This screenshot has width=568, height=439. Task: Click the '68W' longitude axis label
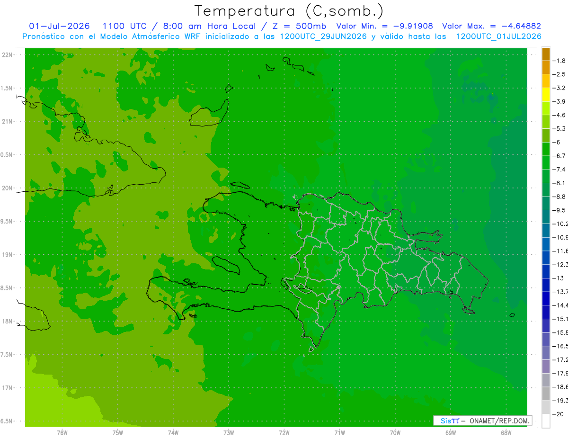point(506,433)
